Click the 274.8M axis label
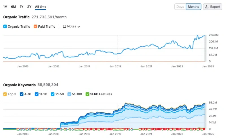This screenshot has height=139, width=226. (214, 35)
